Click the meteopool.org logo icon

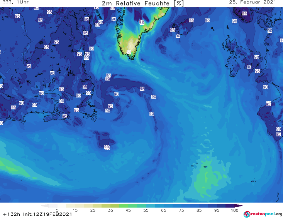point(247,214)
